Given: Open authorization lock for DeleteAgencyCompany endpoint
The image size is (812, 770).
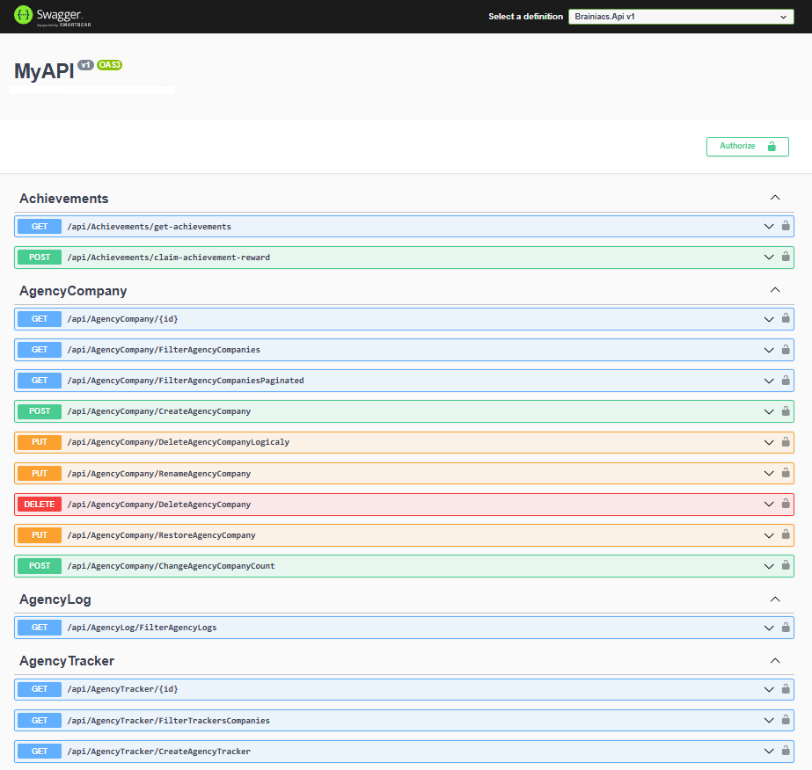Looking at the screenshot, I should (785, 504).
